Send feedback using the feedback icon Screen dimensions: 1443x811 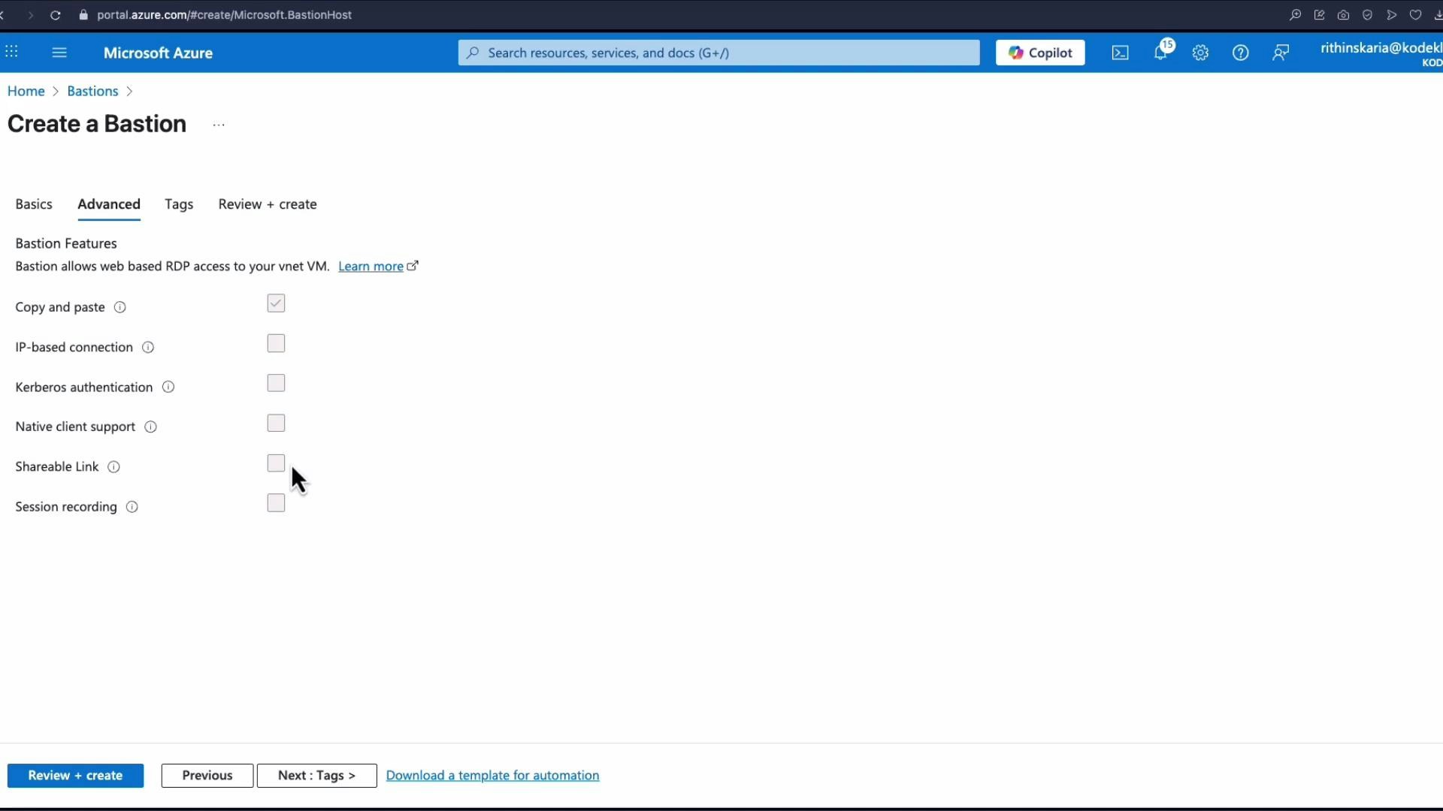[1280, 53]
